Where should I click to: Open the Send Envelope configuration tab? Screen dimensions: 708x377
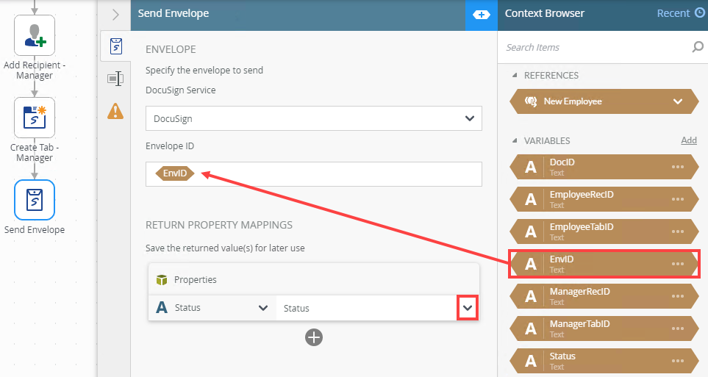(x=115, y=47)
